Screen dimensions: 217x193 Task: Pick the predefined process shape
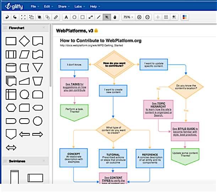point(11,54)
